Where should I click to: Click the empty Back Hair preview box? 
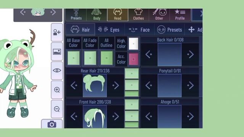[170, 54]
